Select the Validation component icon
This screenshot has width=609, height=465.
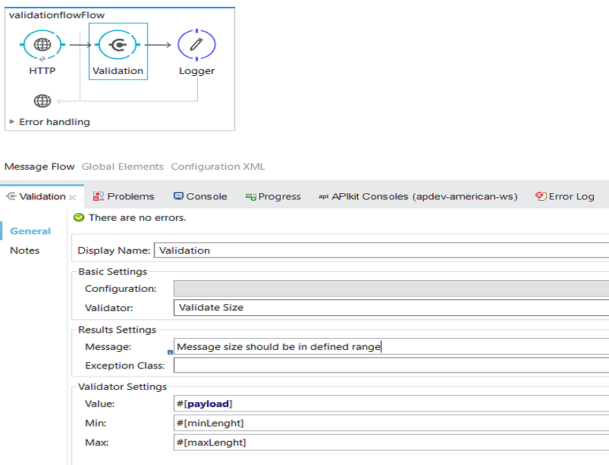(118, 45)
